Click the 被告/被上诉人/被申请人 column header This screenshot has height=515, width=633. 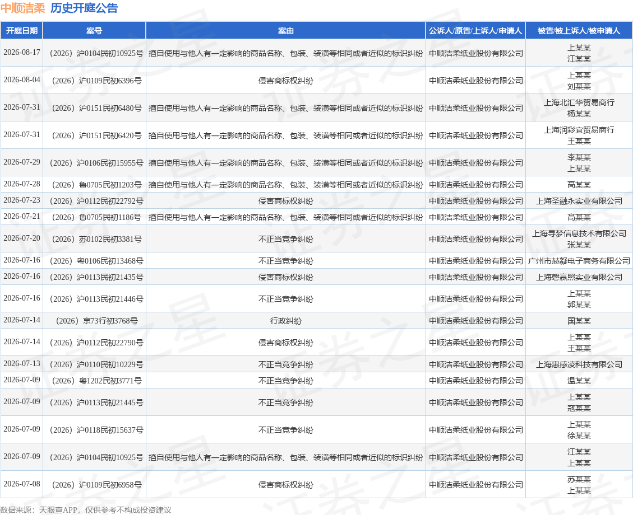[579, 31]
